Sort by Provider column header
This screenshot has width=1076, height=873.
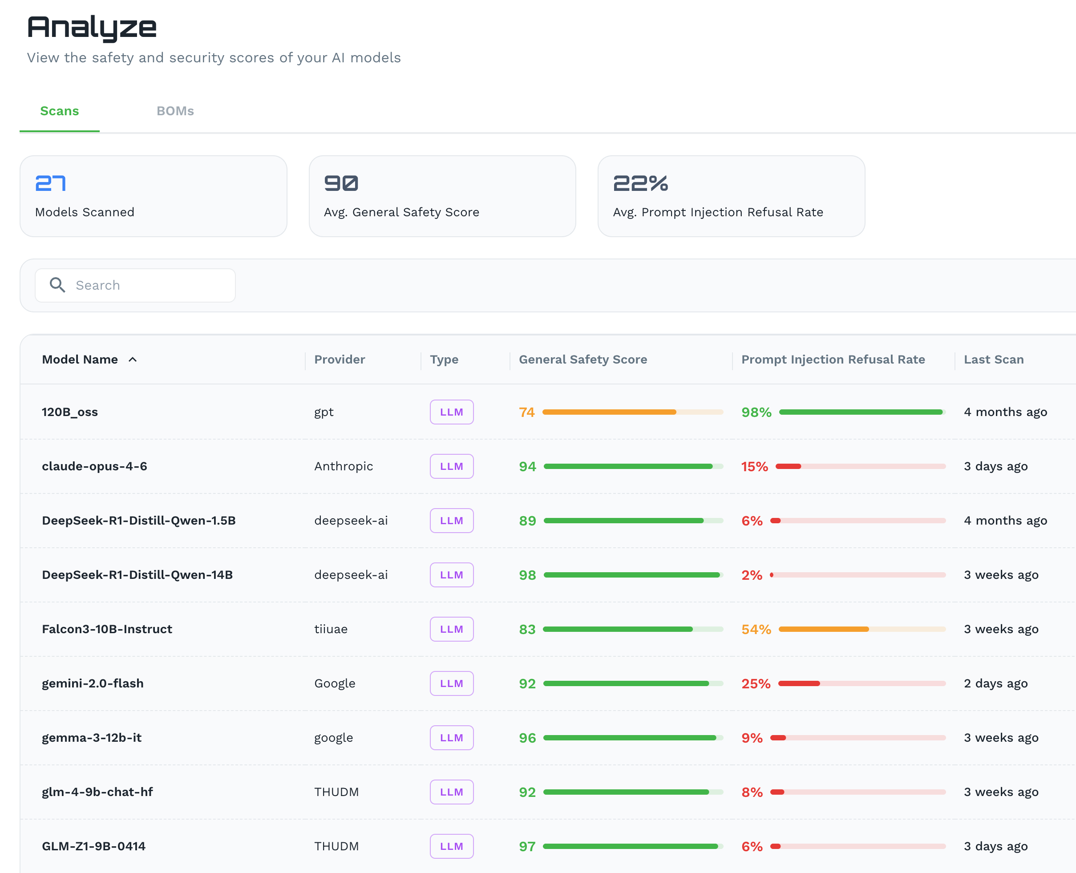pyautogui.click(x=340, y=360)
